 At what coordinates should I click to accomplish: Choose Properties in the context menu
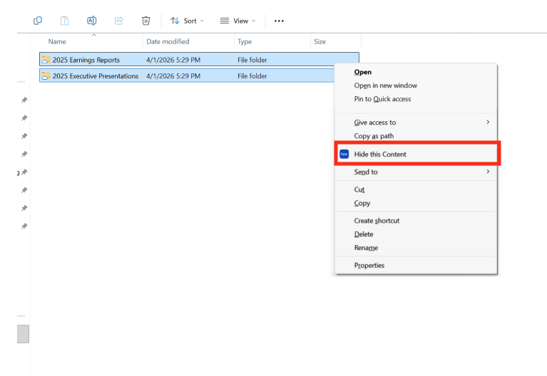[369, 266]
